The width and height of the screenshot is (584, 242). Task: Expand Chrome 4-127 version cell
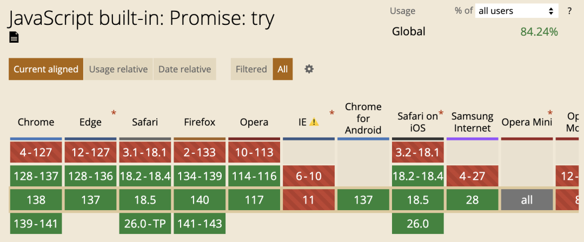click(x=36, y=152)
